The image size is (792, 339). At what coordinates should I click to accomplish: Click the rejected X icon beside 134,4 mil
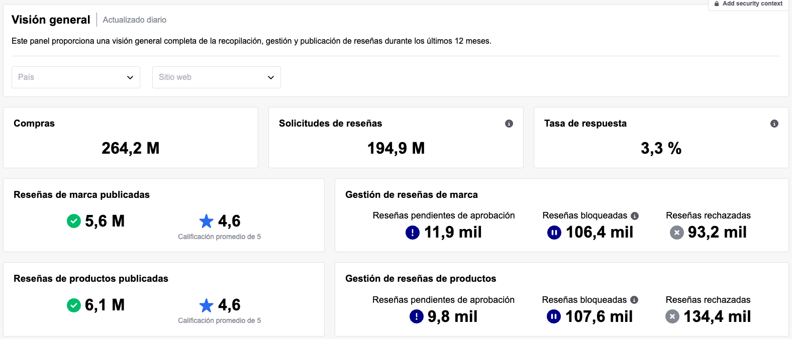click(672, 316)
